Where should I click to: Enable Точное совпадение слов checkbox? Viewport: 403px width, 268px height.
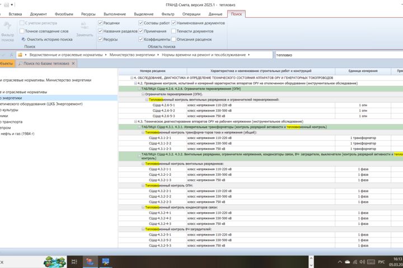(22, 31)
